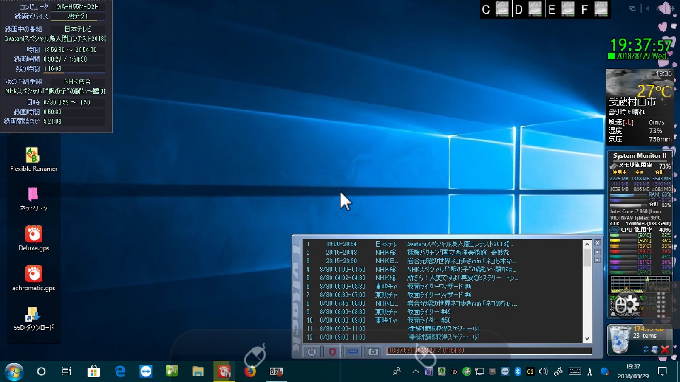Open the Recycle Bin gadget

click(x=620, y=340)
